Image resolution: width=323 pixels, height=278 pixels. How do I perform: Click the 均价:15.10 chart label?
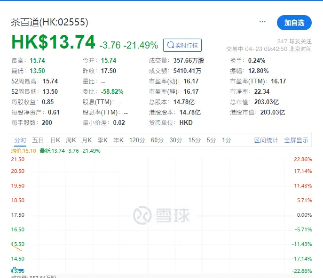coord(24,151)
